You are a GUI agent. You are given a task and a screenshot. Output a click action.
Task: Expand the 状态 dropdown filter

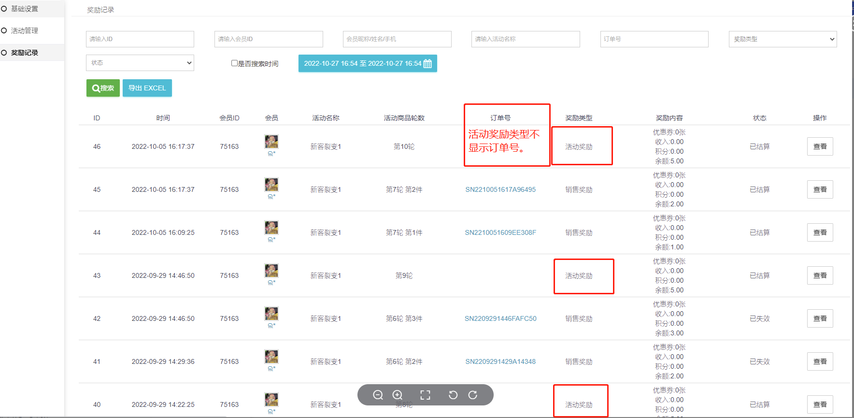(140, 63)
